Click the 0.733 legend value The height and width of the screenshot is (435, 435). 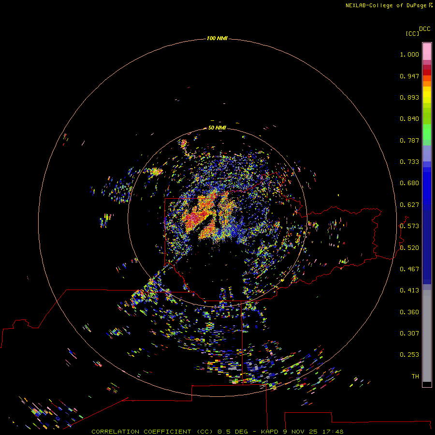coord(409,162)
